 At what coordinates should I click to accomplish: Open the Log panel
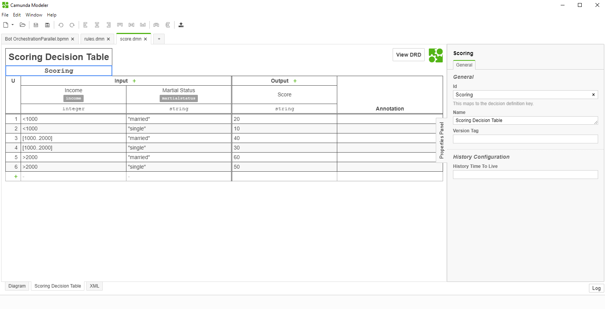tap(596, 288)
